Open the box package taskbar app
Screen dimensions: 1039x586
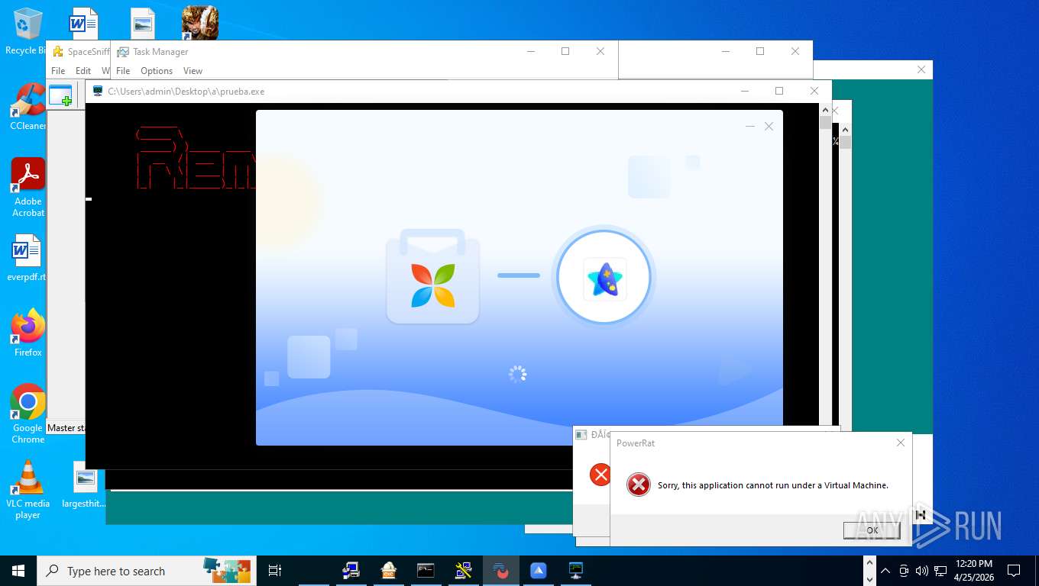coord(389,571)
